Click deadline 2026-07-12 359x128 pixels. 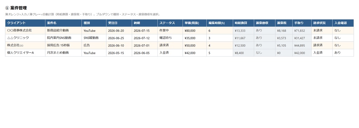pyautogui.click(x=145, y=38)
